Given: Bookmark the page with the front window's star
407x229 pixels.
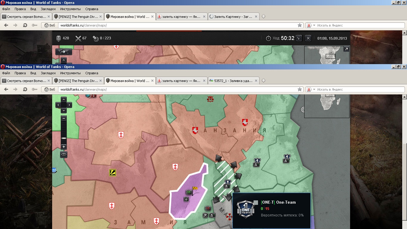Looking at the screenshot, I should pyautogui.click(x=300, y=89).
